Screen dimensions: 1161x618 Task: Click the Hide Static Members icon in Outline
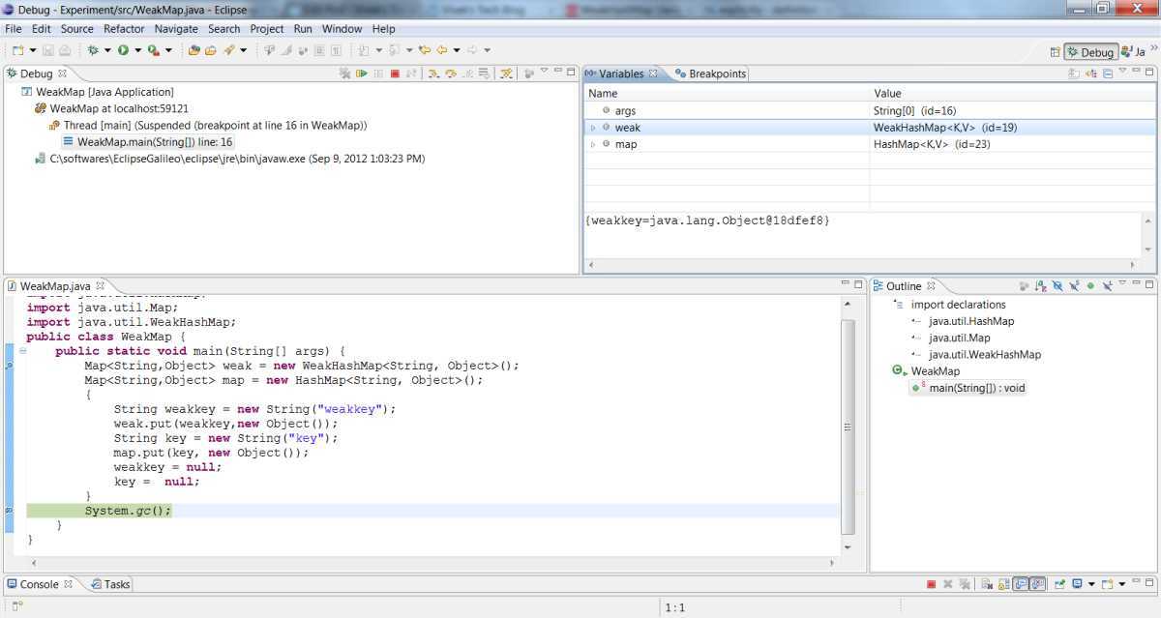pos(1074,285)
